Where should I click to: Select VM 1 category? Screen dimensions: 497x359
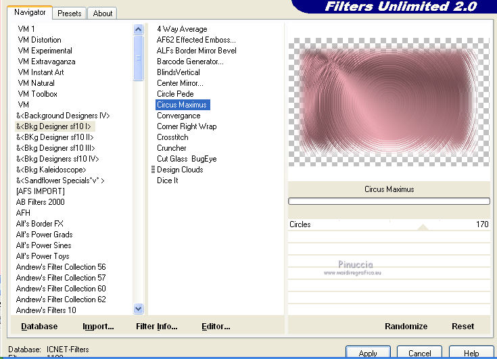[26, 29]
